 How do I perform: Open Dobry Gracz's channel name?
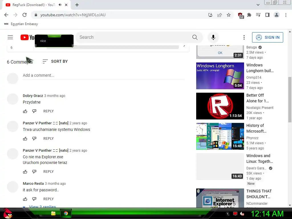click(33, 96)
